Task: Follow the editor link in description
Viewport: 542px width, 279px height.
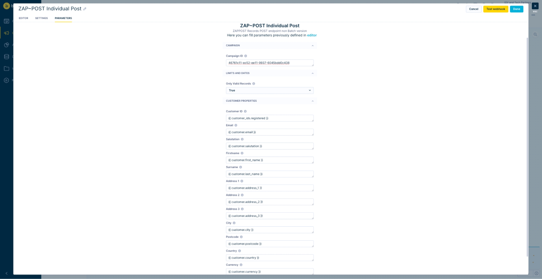Action: point(312,35)
